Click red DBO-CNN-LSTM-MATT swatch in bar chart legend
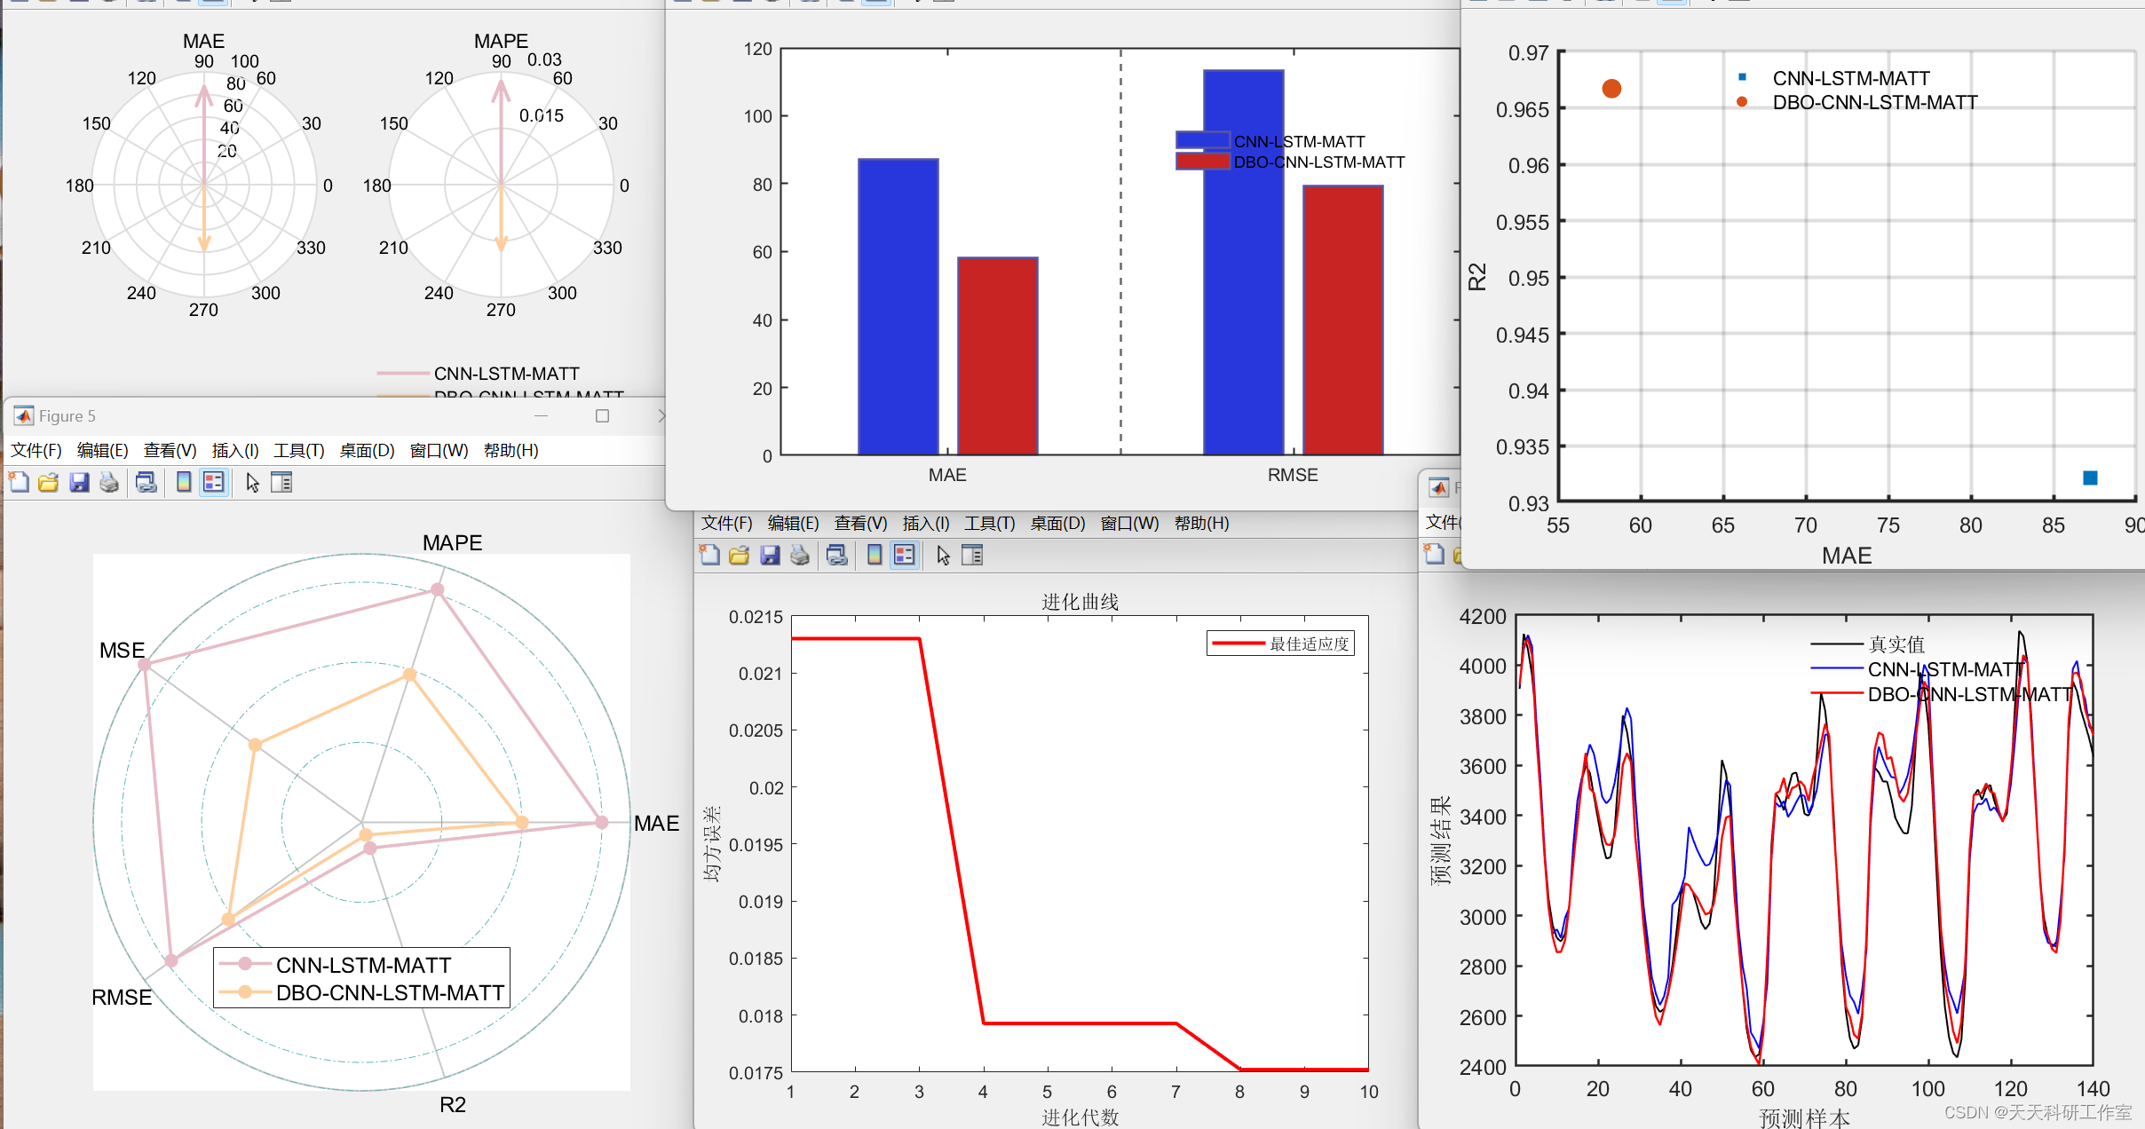 (x=1203, y=161)
